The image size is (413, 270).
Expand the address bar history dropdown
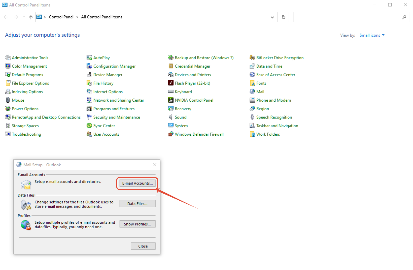[272, 17]
